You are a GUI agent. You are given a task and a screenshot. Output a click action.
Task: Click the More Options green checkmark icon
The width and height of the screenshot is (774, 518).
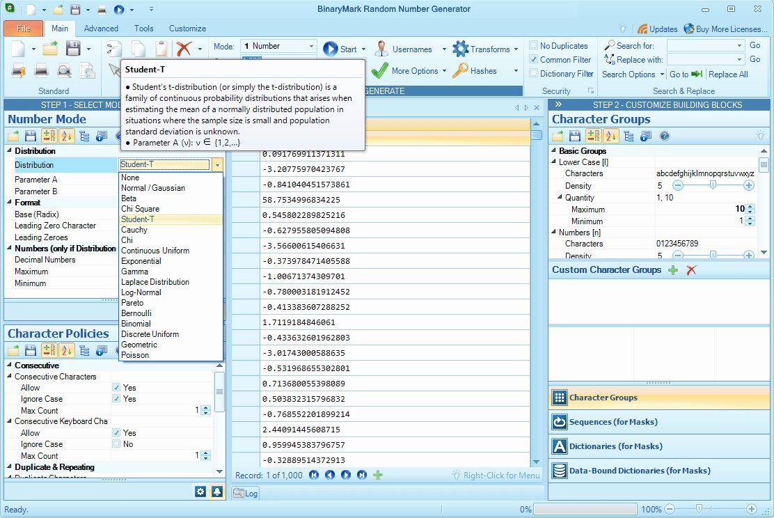[381, 71]
